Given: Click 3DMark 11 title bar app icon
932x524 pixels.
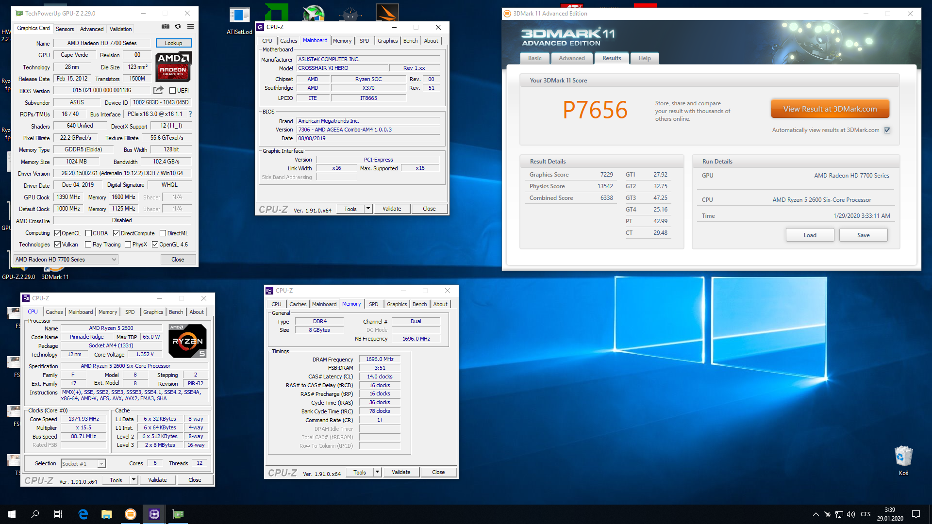Looking at the screenshot, I should tap(507, 14).
